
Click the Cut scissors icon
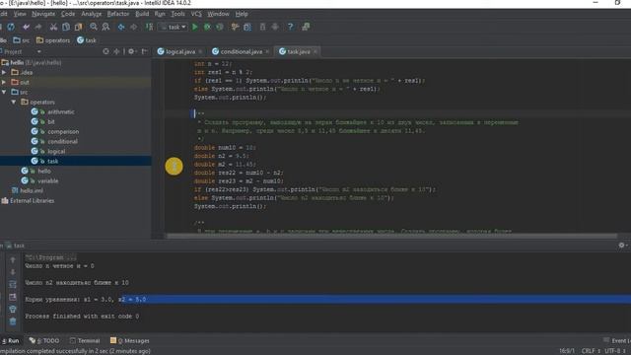click(x=53, y=27)
